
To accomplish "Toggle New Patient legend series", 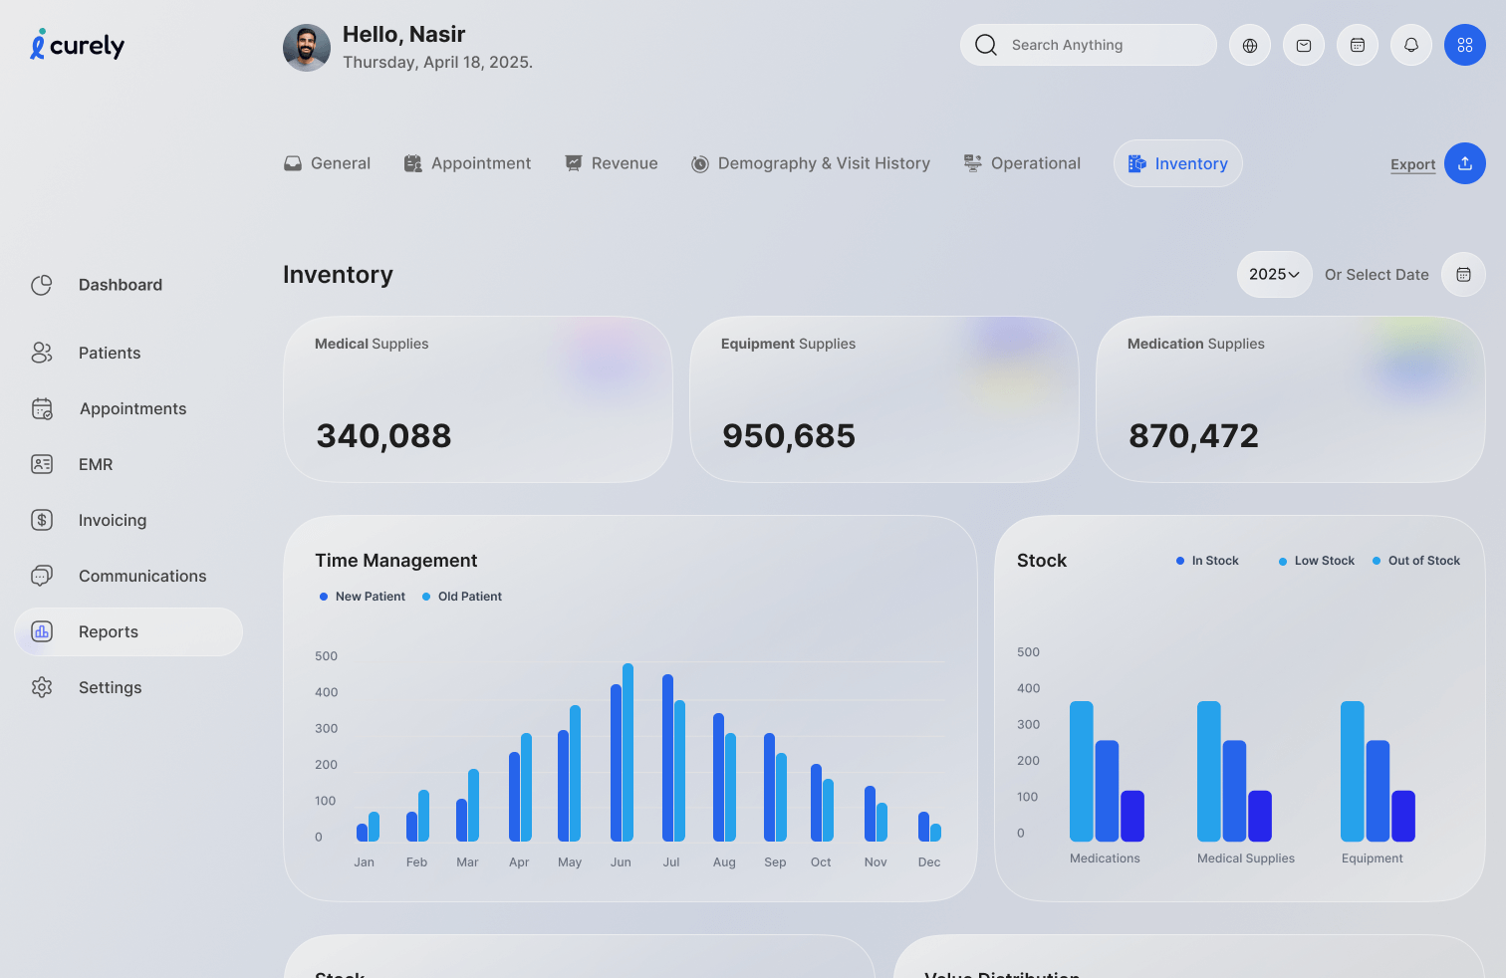I will (x=363, y=597).
